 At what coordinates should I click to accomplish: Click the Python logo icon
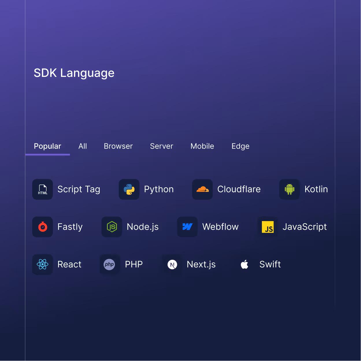tap(129, 189)
